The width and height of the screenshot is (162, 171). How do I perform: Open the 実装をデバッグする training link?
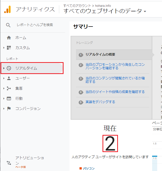click(100, 102)
